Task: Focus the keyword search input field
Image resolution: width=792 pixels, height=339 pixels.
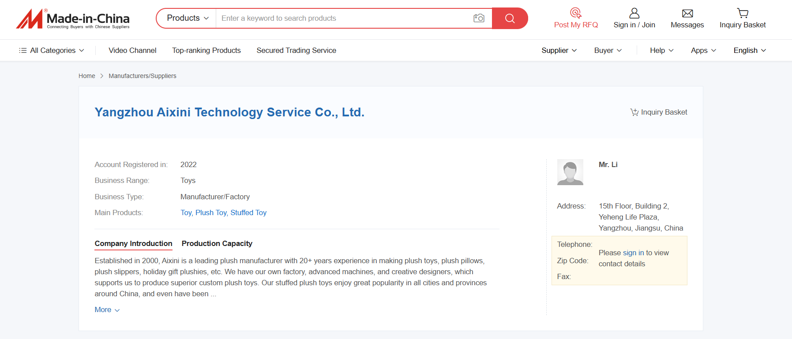Action: pyautogui.click(x=344, y=18)
